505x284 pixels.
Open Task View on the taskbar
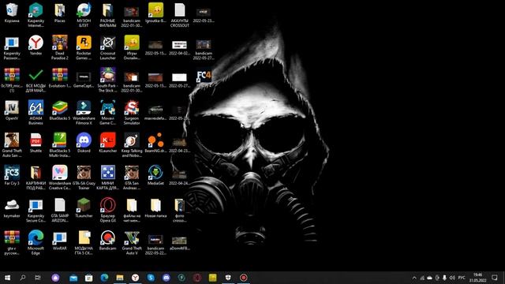pyautogui.click(x=38, y=278)
